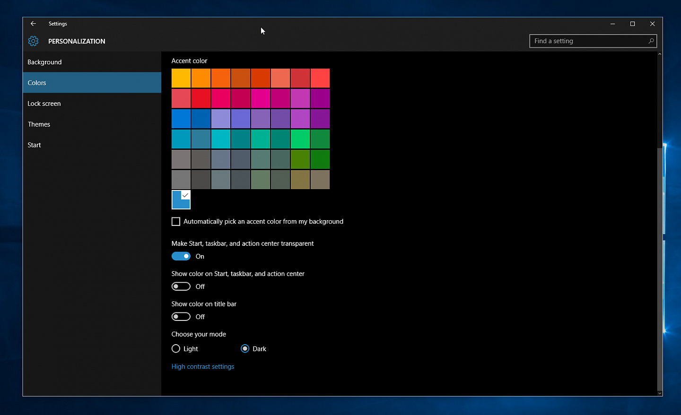The height and width of the screenshot is (415, 681).
Task: Select the light lavender accent color
Action: (x=221, y=119)
